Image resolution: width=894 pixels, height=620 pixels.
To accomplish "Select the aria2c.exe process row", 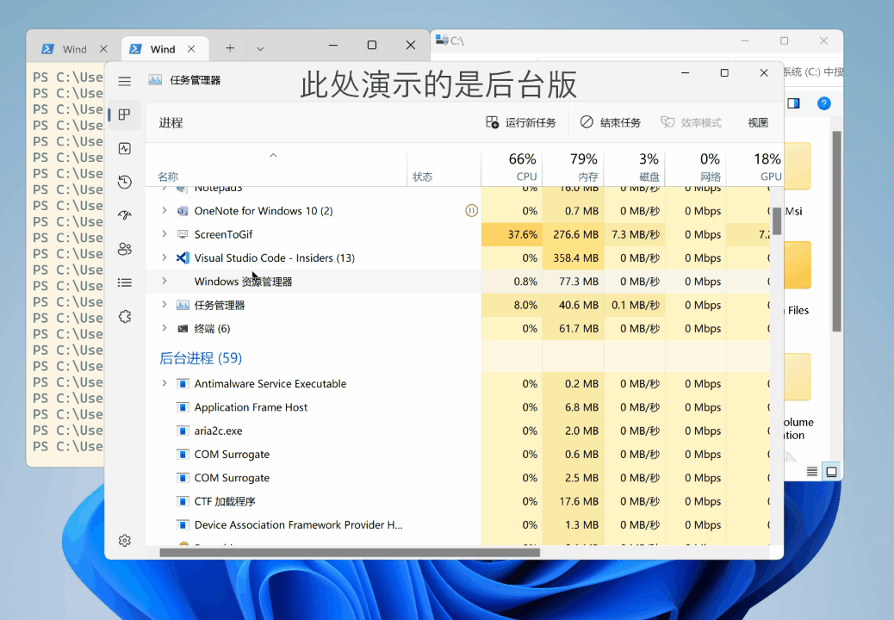I will [457, 431].
